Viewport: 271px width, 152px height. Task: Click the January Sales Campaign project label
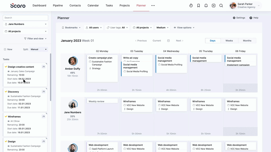[23, 71]
